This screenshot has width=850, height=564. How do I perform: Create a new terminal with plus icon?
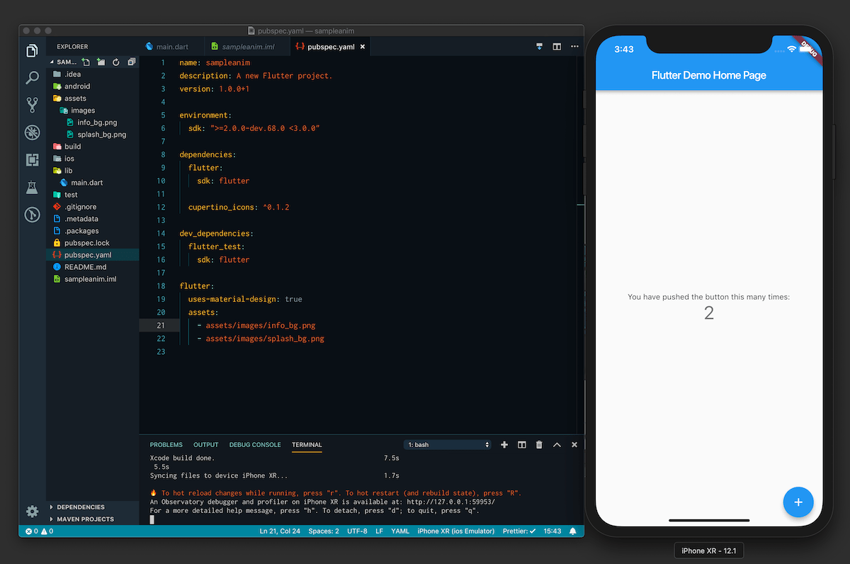click(504, 445)
